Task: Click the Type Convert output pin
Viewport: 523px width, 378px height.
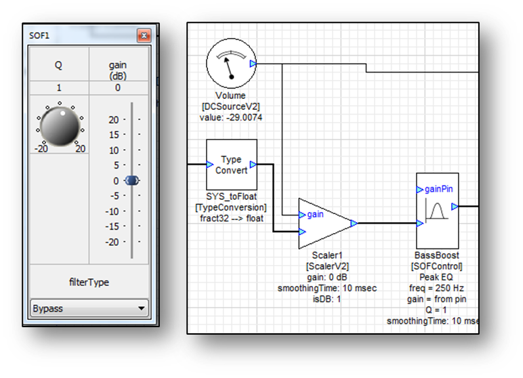Action: [x=253, y=165]
